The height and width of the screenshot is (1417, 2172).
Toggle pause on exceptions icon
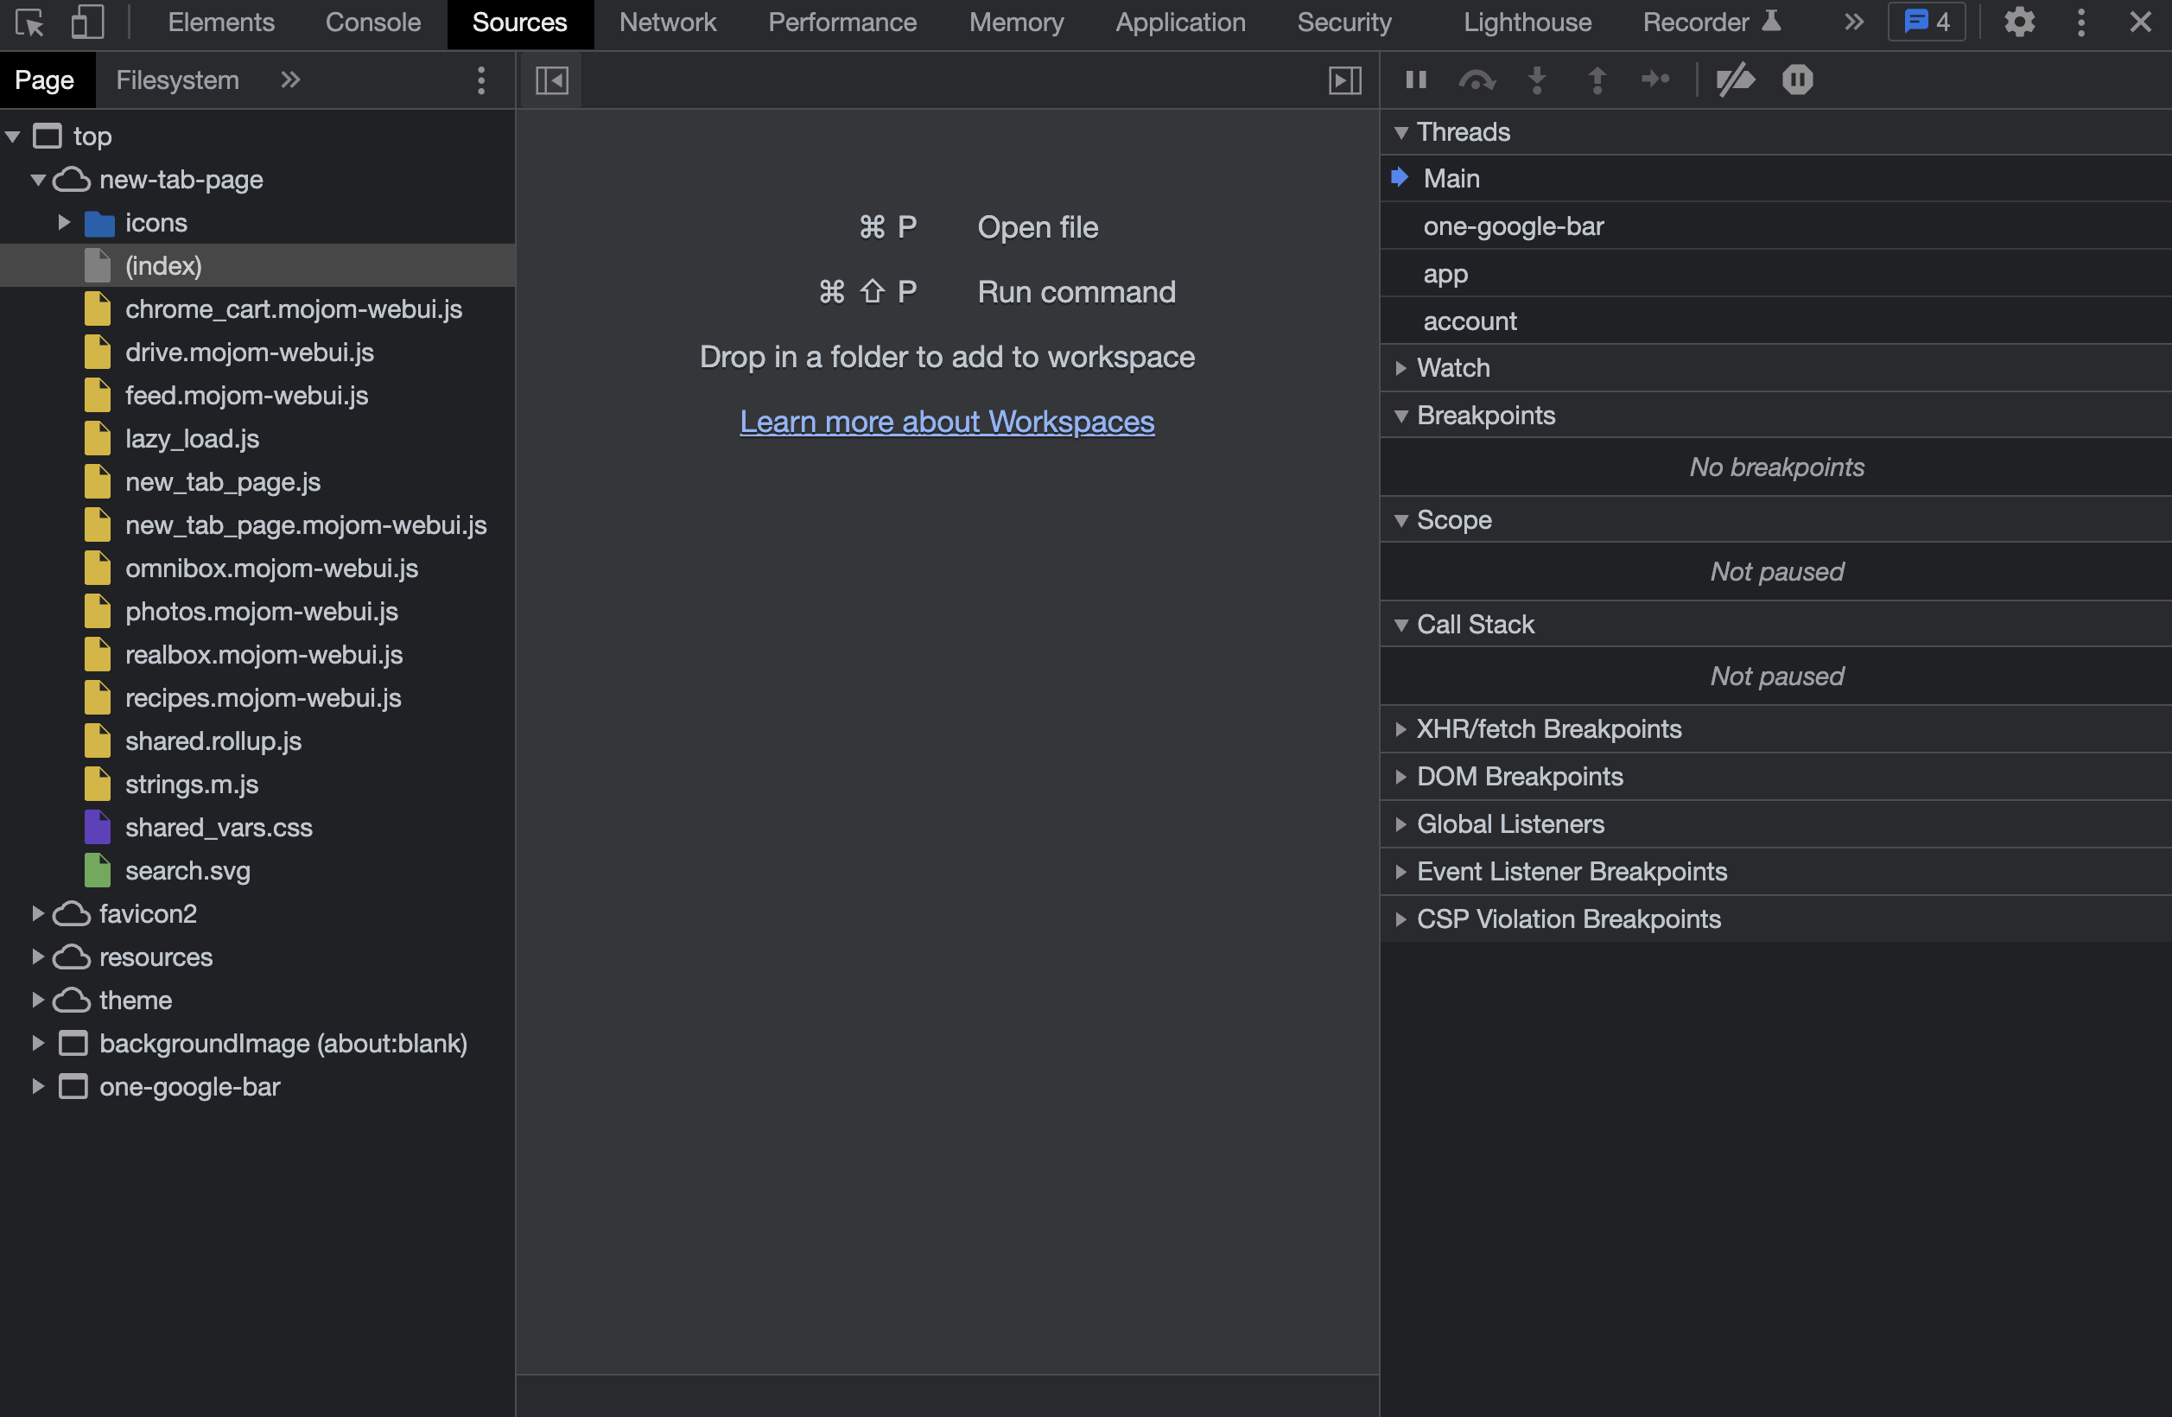point(1797,80)
